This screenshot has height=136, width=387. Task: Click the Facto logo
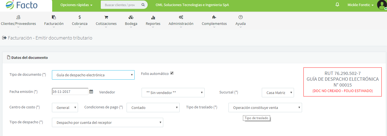click(22, 5)
